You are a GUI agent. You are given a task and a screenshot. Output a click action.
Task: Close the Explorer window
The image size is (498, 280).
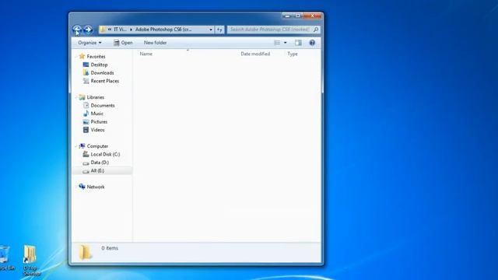point(313,16)
